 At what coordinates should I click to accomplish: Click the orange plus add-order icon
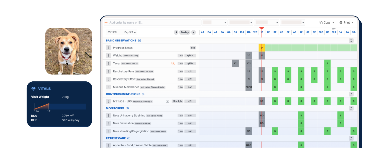(106, 22)
